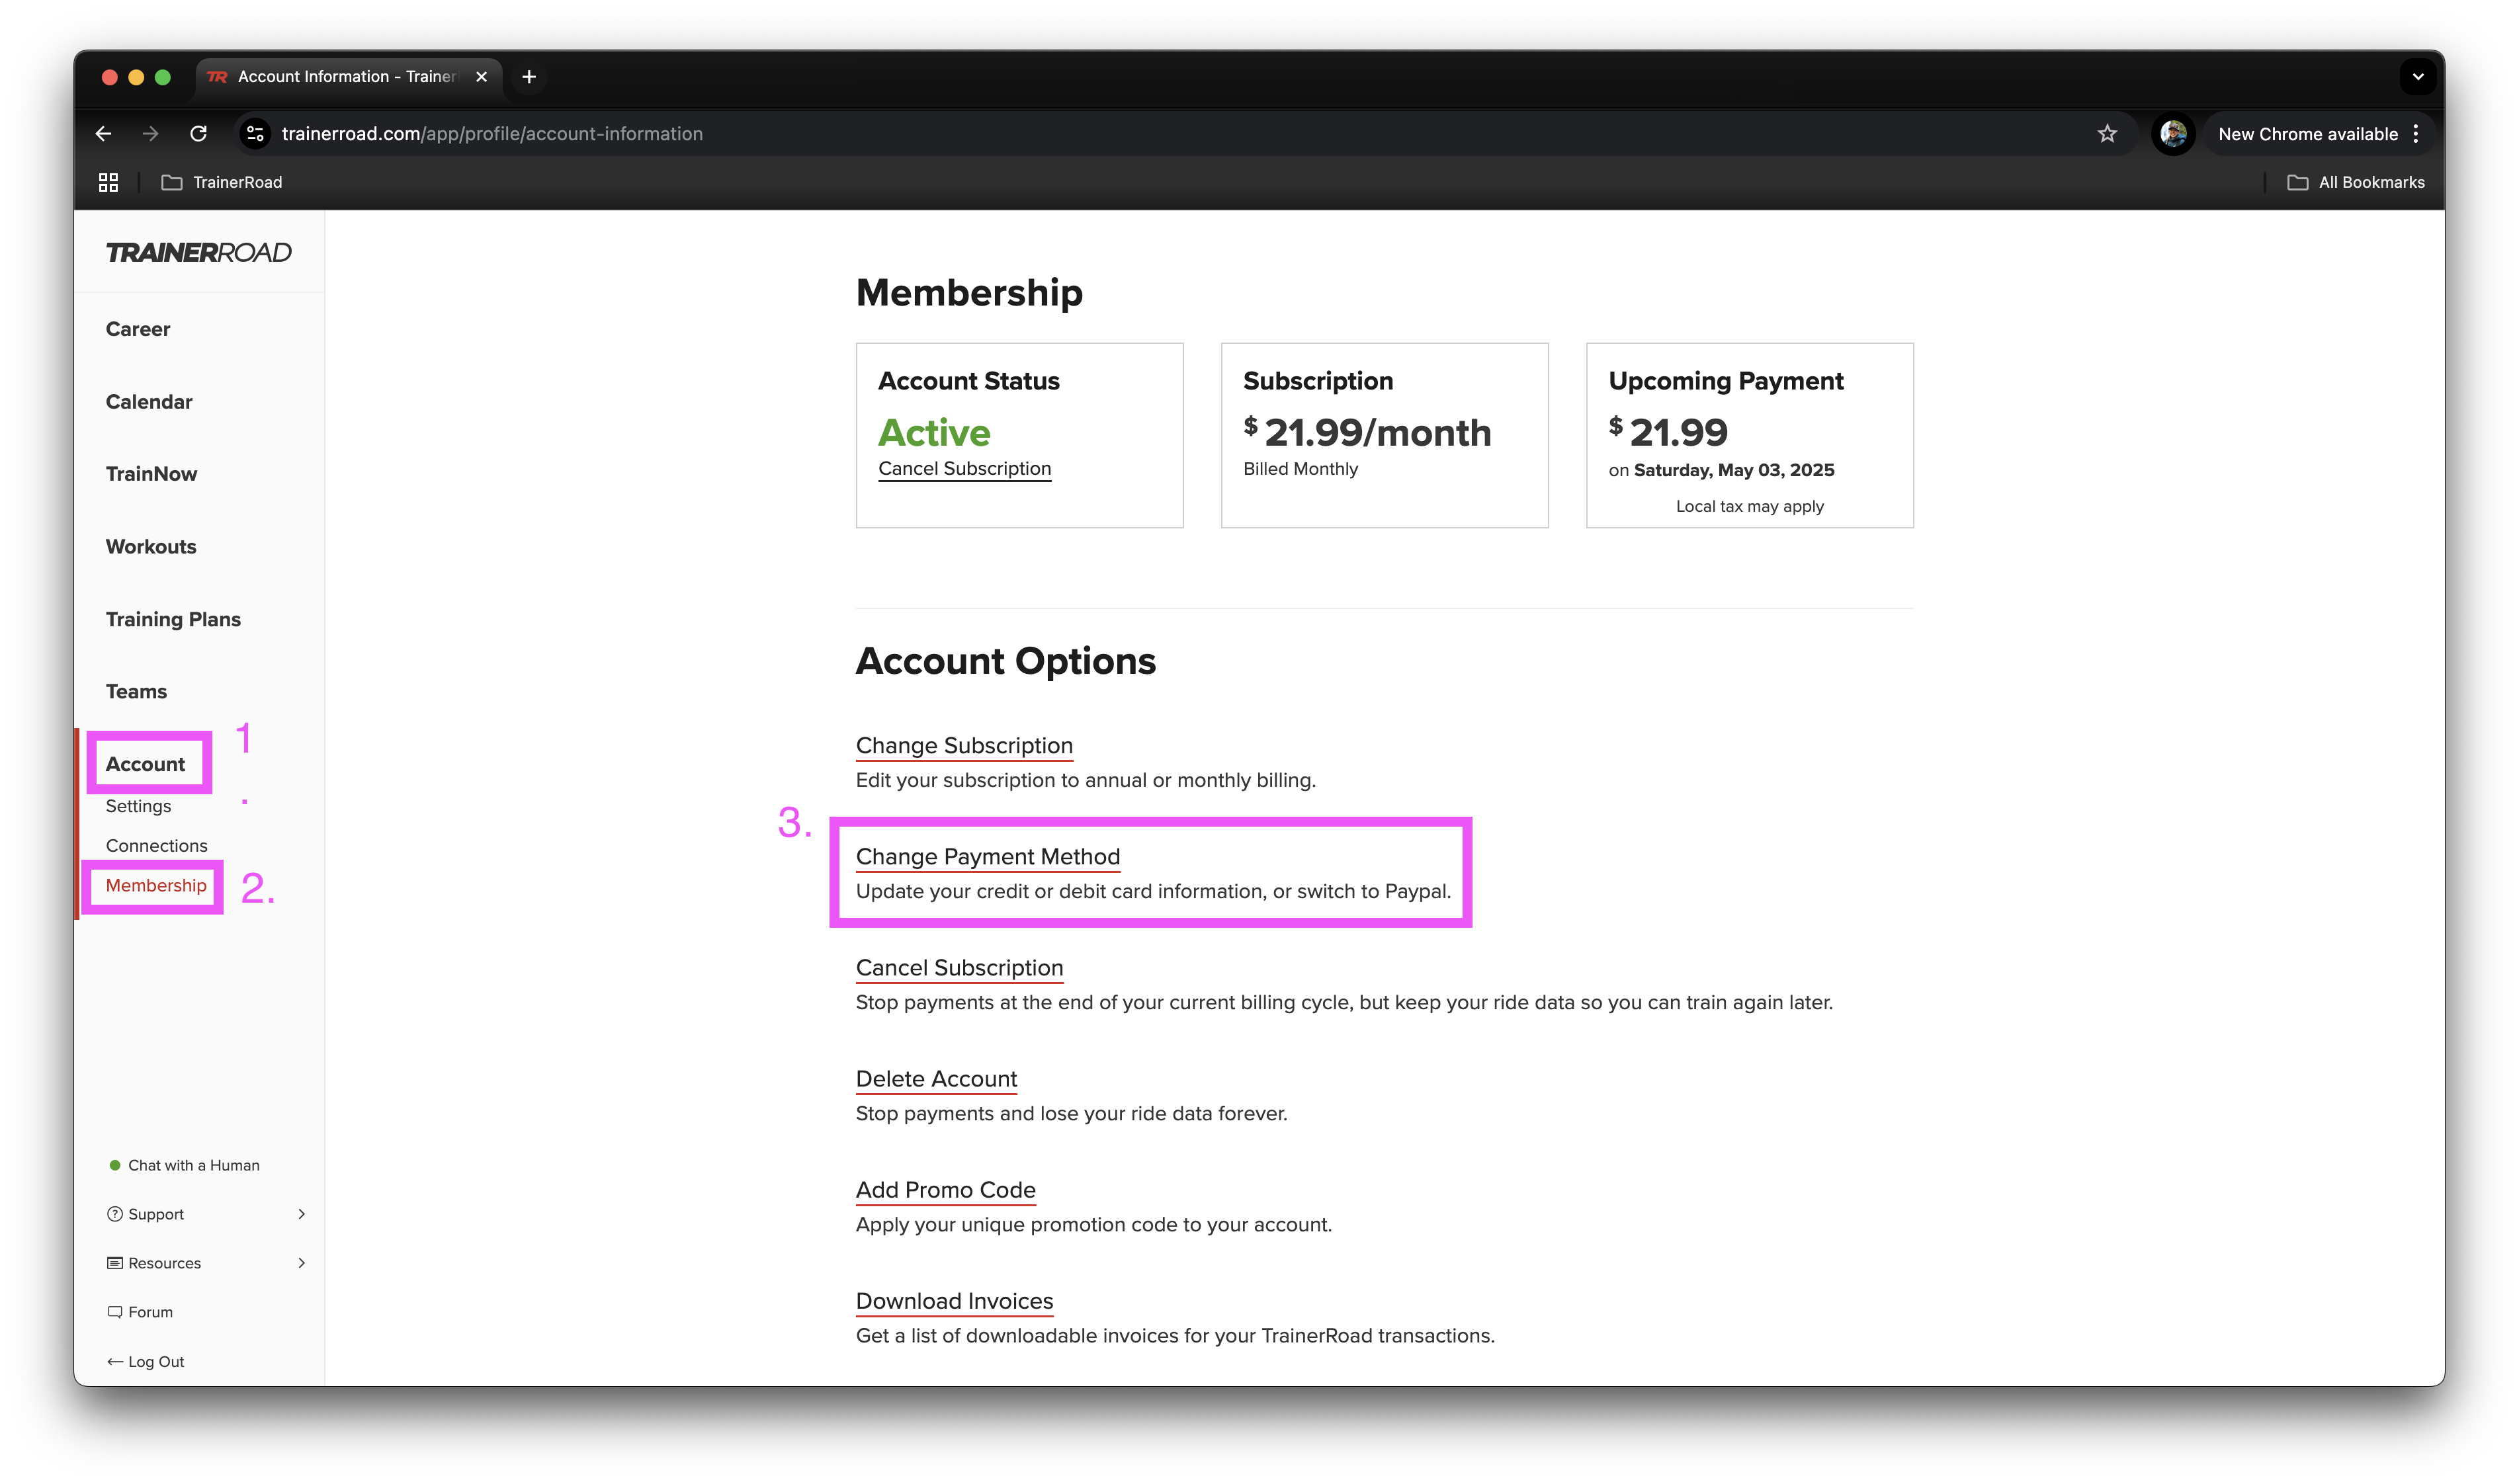Screen dimensions: 2519x1484
Task: Open Connections under Account
Action: [x=157, y=846]
